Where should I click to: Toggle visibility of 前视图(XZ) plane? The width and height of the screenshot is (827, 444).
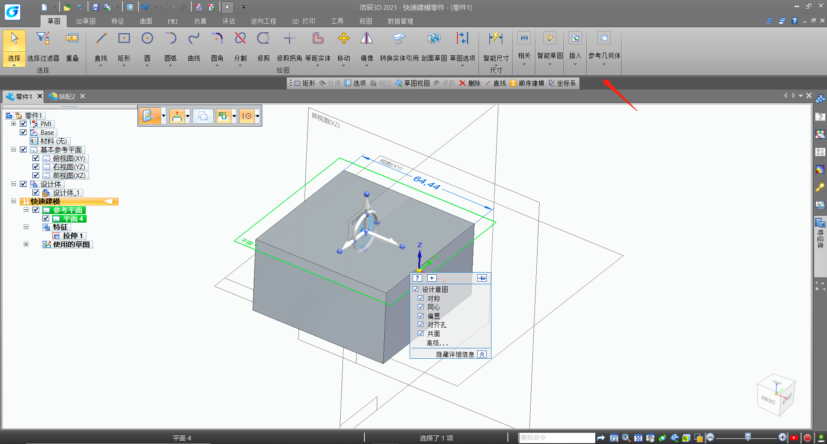coord(36,175)
